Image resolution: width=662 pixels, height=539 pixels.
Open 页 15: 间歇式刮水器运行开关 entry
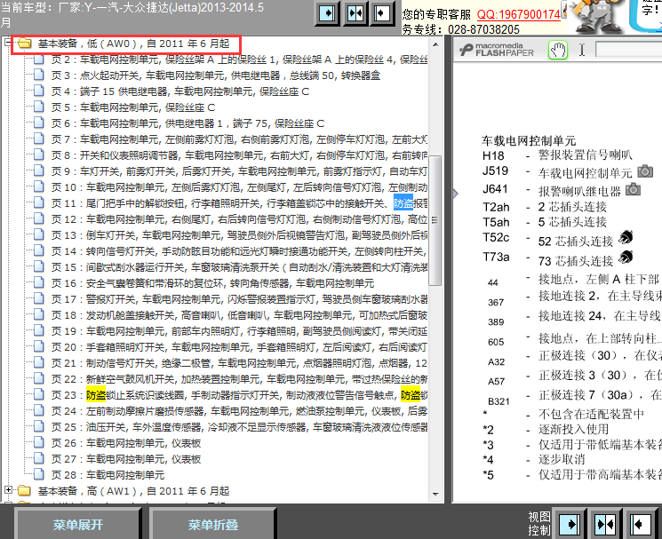click(x=239, y=267)
